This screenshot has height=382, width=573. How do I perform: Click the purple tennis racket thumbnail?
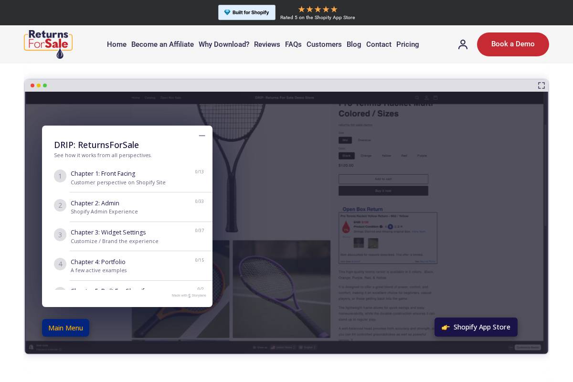coord(282,289)
